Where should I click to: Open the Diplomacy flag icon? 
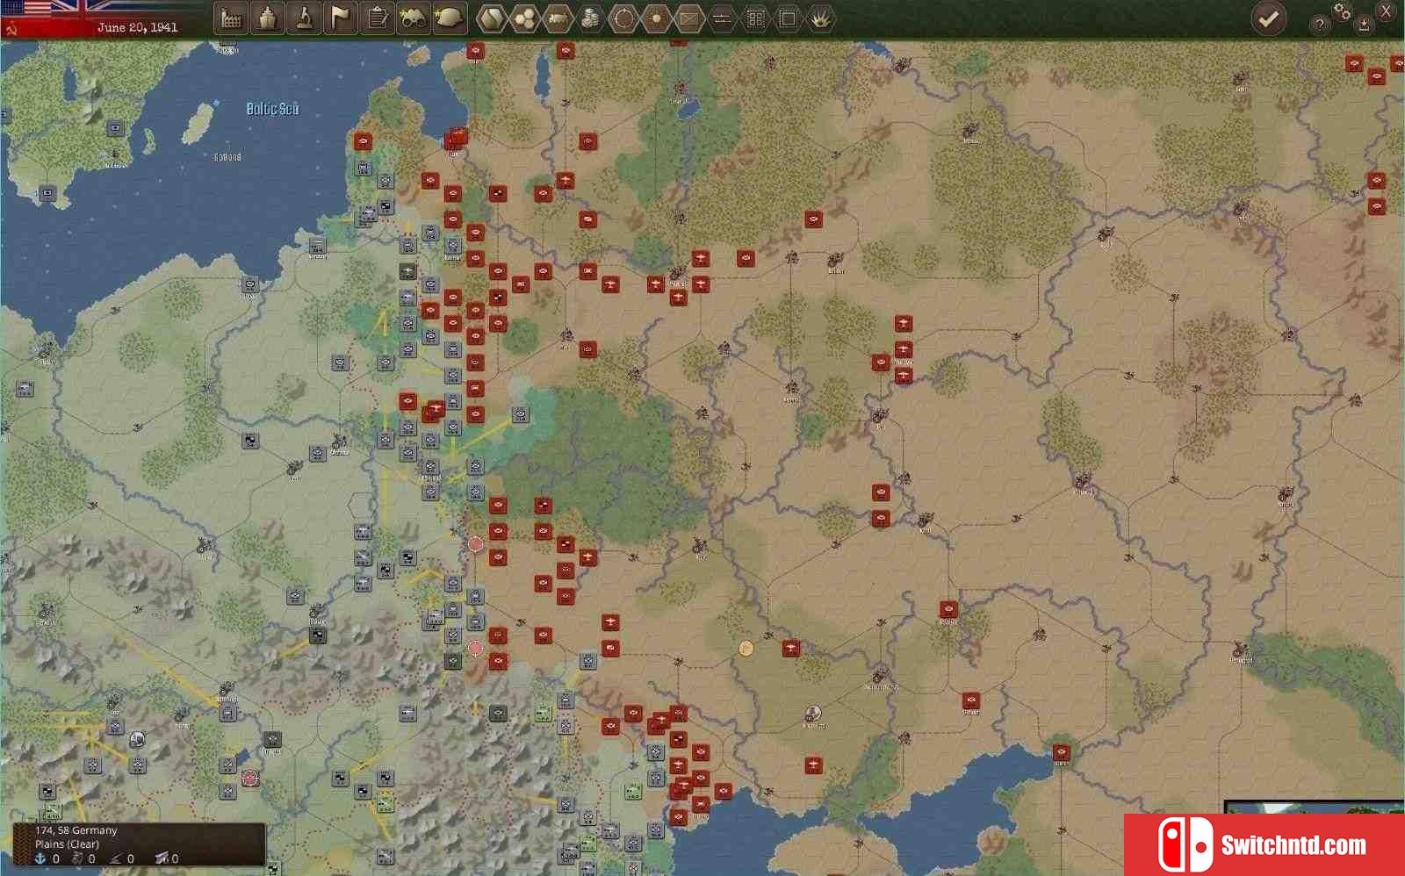click(x=340, y=18)
